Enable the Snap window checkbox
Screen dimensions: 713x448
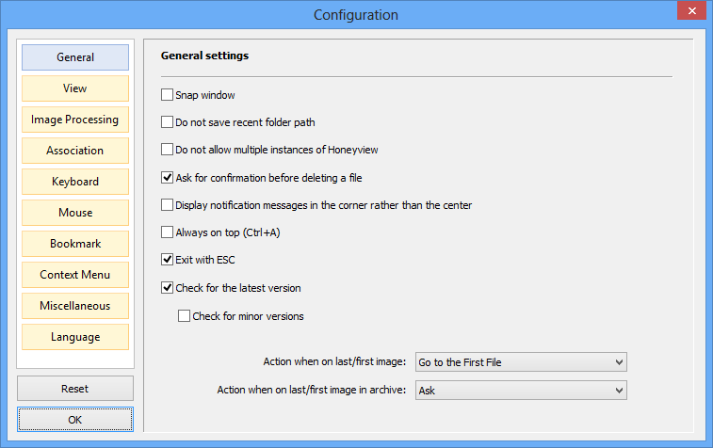point(167,94)
